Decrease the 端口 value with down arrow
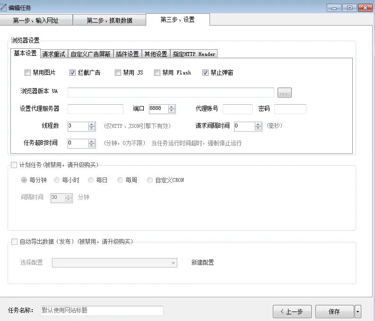 click(172, 111)
